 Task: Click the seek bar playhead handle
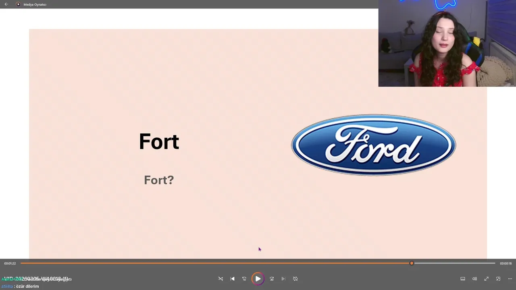pyautogui.click(x=412, y=263)
